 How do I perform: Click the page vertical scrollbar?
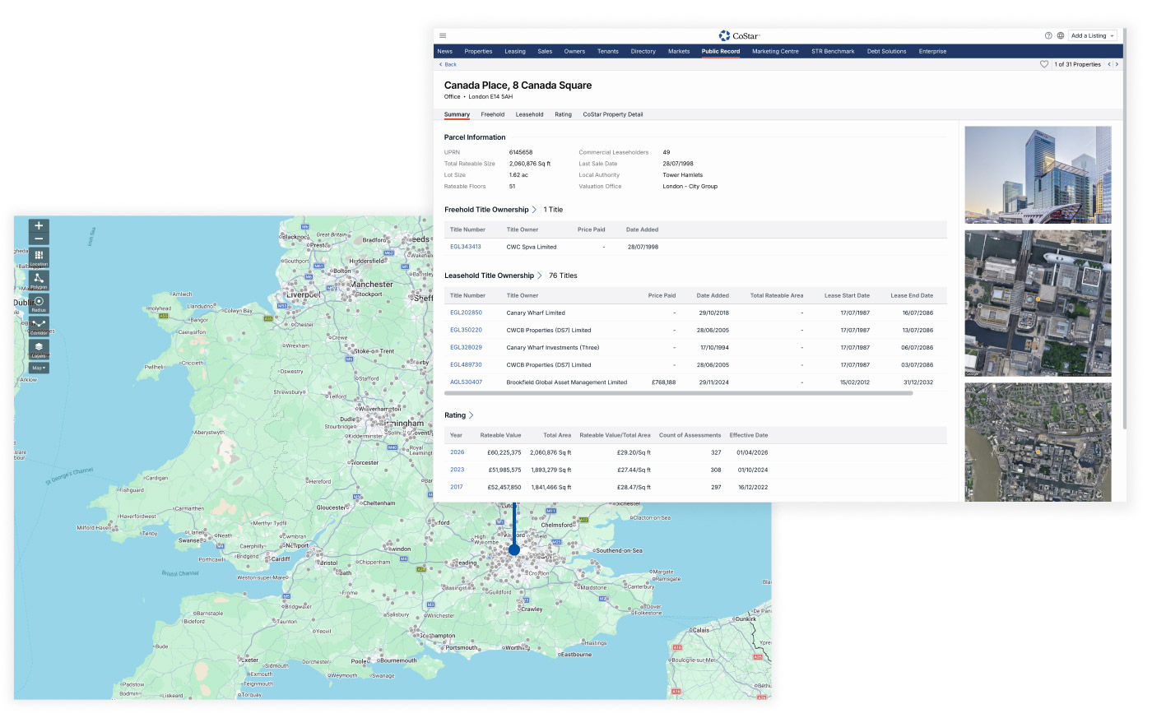click(x=1124, y=230)
